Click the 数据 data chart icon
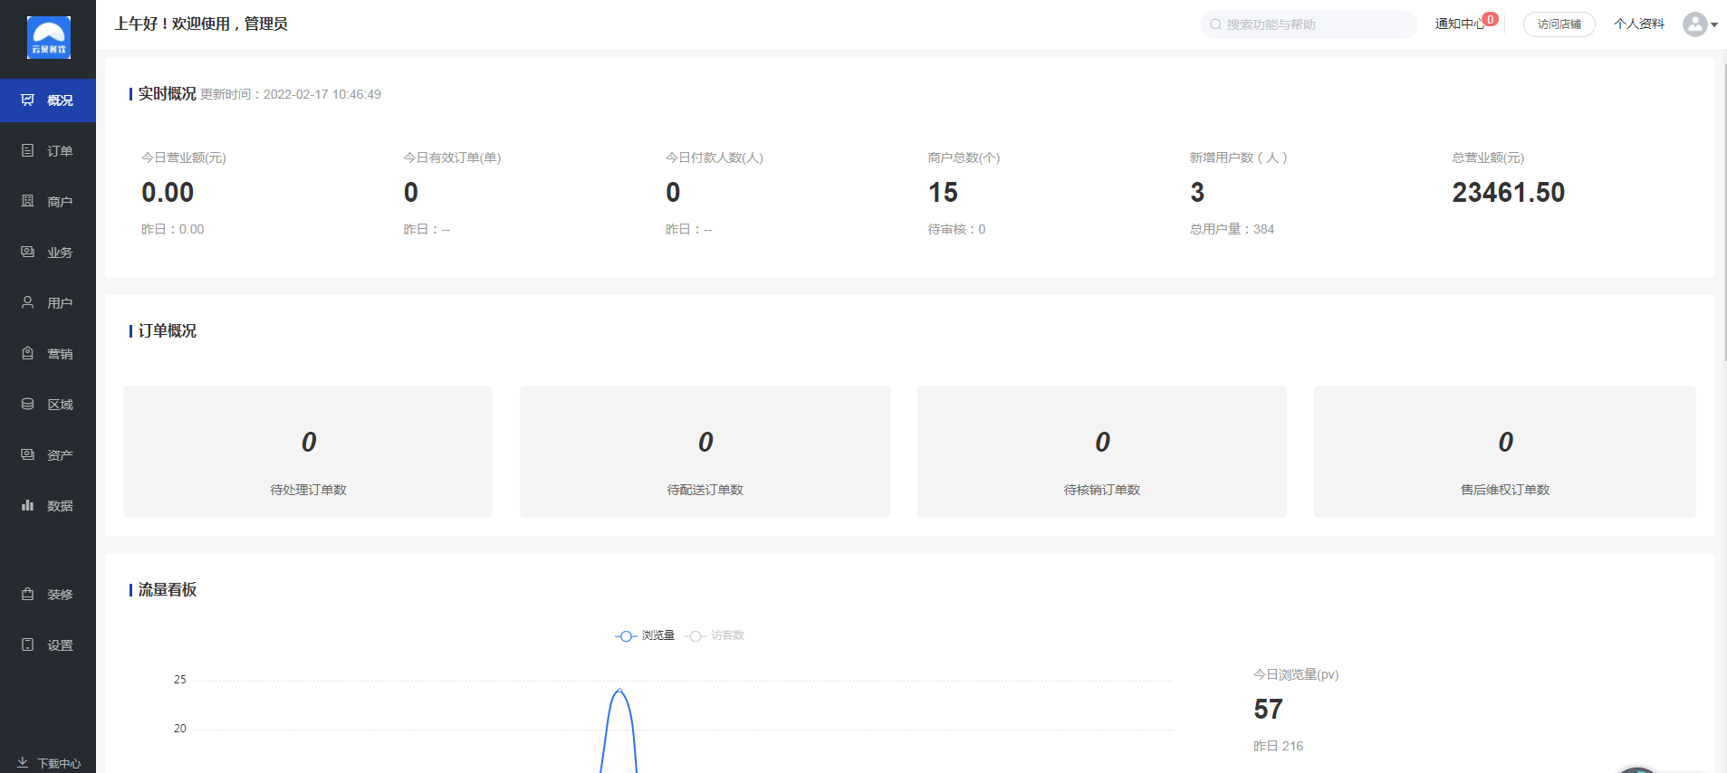Viewport: 1727px width, 773px height. [x=28, y=506]
